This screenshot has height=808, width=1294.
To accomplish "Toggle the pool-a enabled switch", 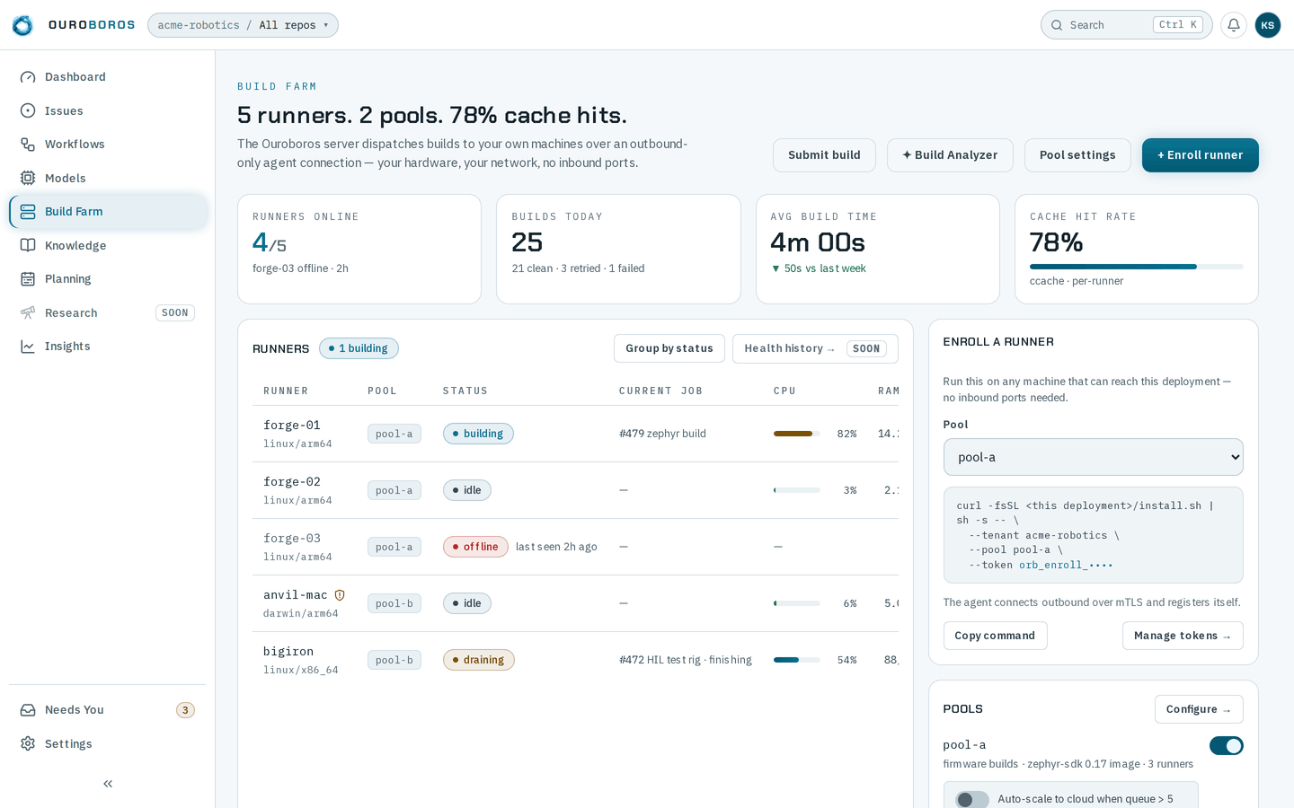I will (1226, 746).
